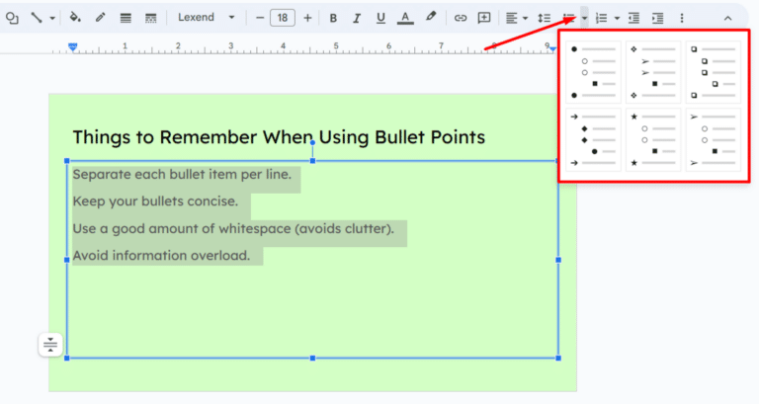The height and width of the screenshot is (404, 759).
Task: Choose the border color pencil icon
Action: pos(100,18)
